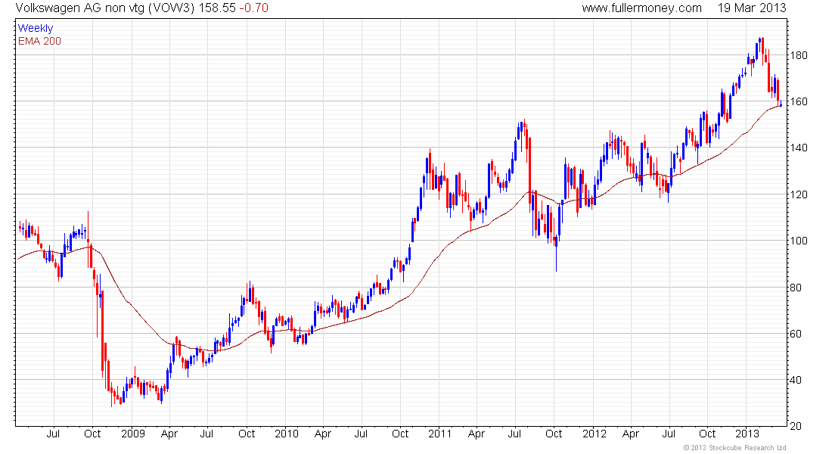Viewport: 832px width, 454px height.
Task: Click the date 19 Mar 2013
Action: (752, 8)
